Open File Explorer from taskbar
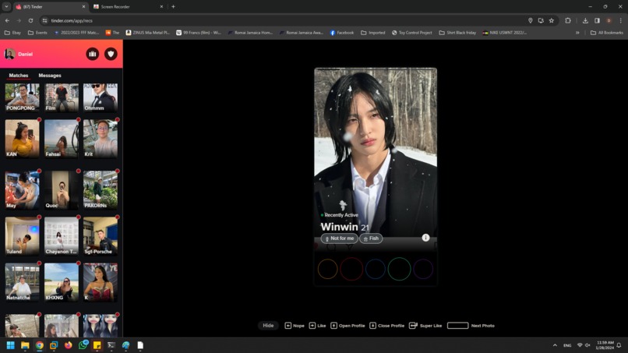Image resolution: width=628 pixels, height=353 pixels. click(x=25, y=345)
